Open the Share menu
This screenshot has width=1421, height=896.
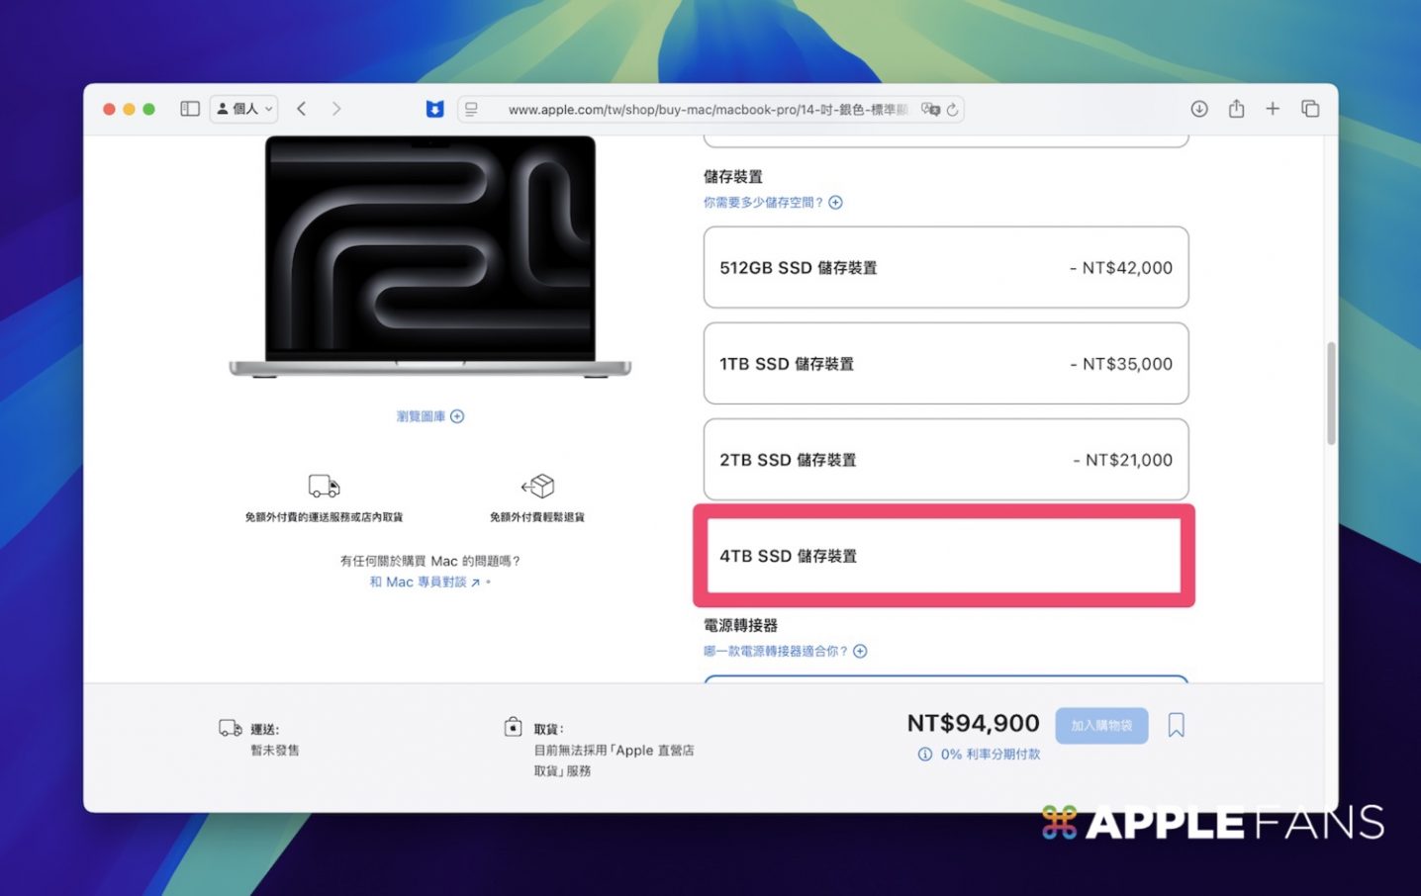coord(1236,109)
